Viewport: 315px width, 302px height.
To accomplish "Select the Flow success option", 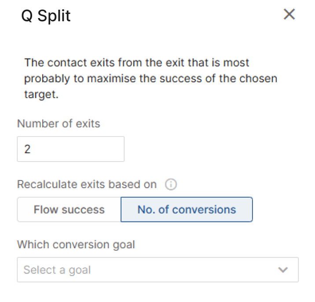I will 69,210.
